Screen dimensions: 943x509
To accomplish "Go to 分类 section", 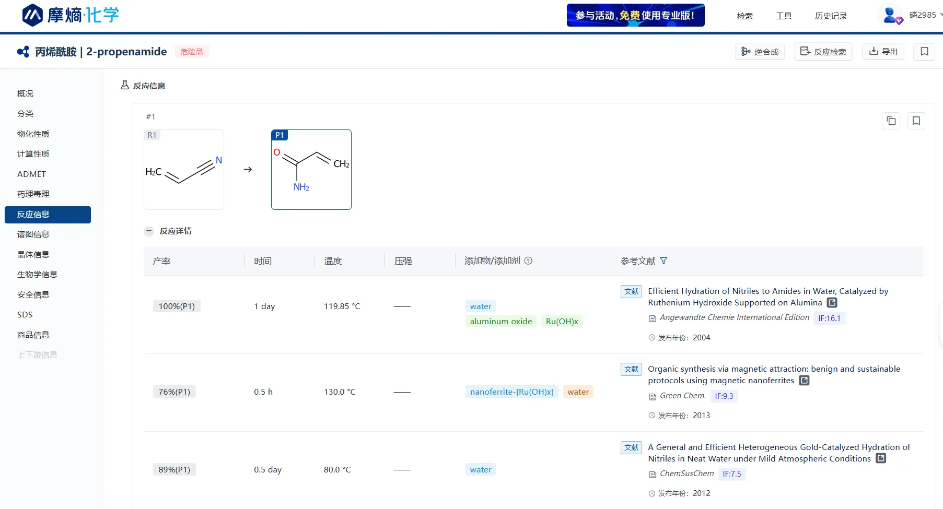I will [25, 113].
